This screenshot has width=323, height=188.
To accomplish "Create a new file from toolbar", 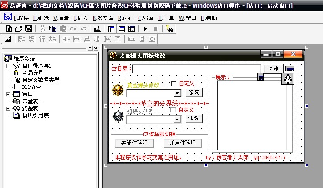I will pos(8,28).
